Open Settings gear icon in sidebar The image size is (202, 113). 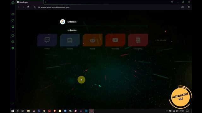(x=13, y=48)
